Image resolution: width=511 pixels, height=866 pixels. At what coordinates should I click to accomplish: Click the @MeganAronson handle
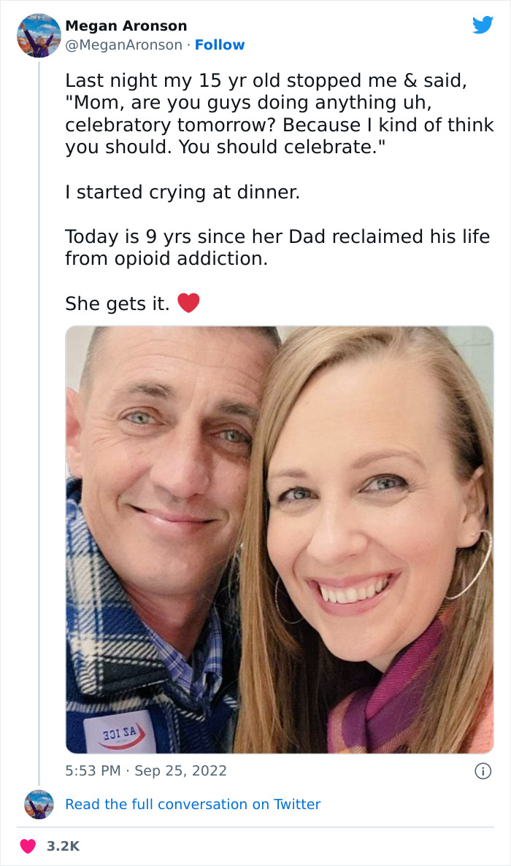pos(121,45)
